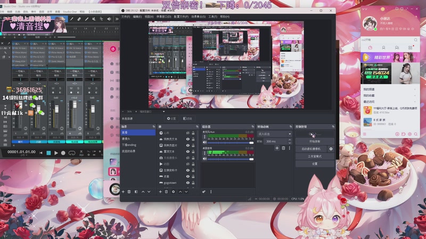Open the YY hamburger menu icon
Viewport: 426px width, 239px height.
tap(365, 134)
